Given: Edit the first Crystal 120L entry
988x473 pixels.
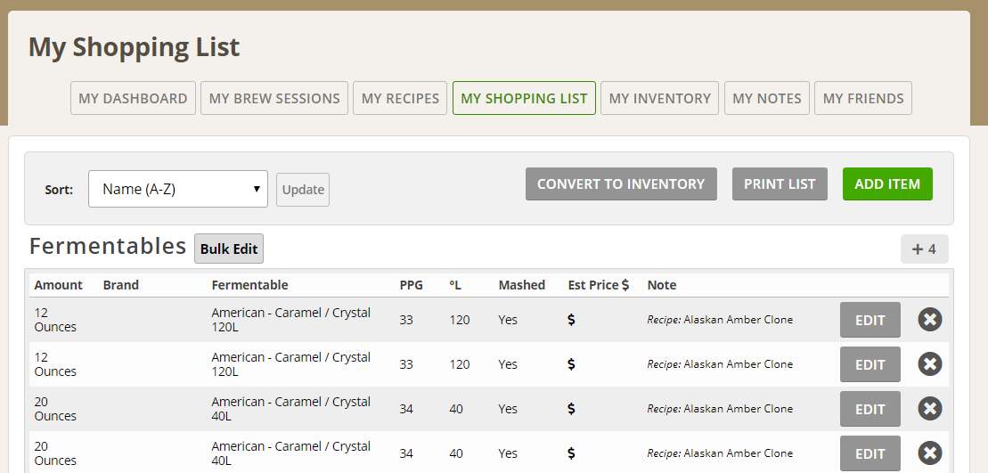Looking at the screenshot, I should (x=870, y=320).
